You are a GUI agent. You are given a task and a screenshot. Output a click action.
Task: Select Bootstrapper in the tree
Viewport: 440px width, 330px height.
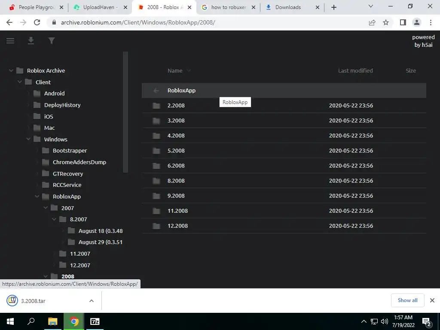pos(70,151)
